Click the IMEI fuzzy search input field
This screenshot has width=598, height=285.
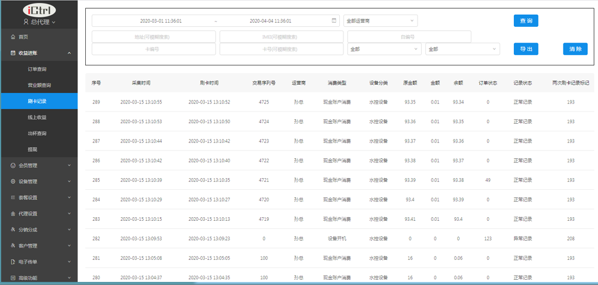[281, 37]
